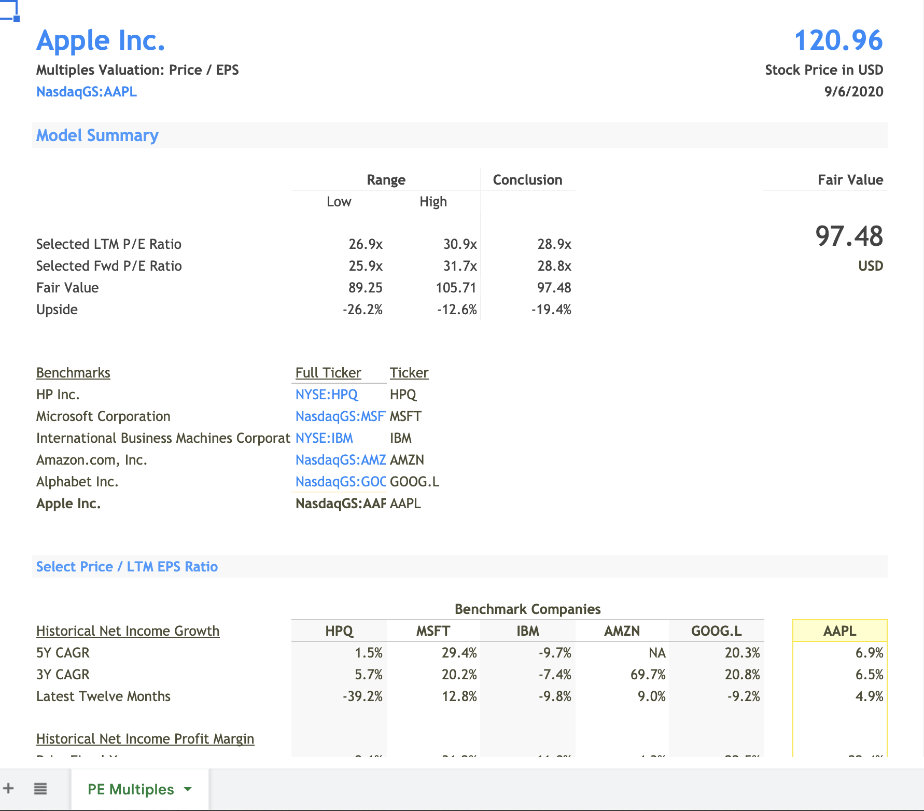This screenshot has width=924, height=811.
Task: Click the 25.9x low Fwd P/E cell
Action: [x=366, y=266]
